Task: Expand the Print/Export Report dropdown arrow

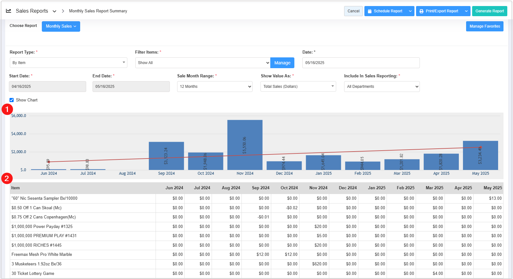Action: [466, 11]
